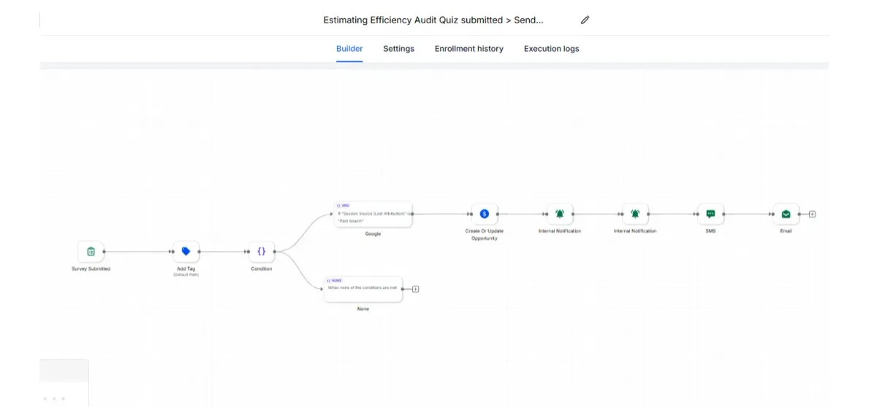
Task: Open the SMS action node
Action: pyautogui.click(x=710, y=214)
